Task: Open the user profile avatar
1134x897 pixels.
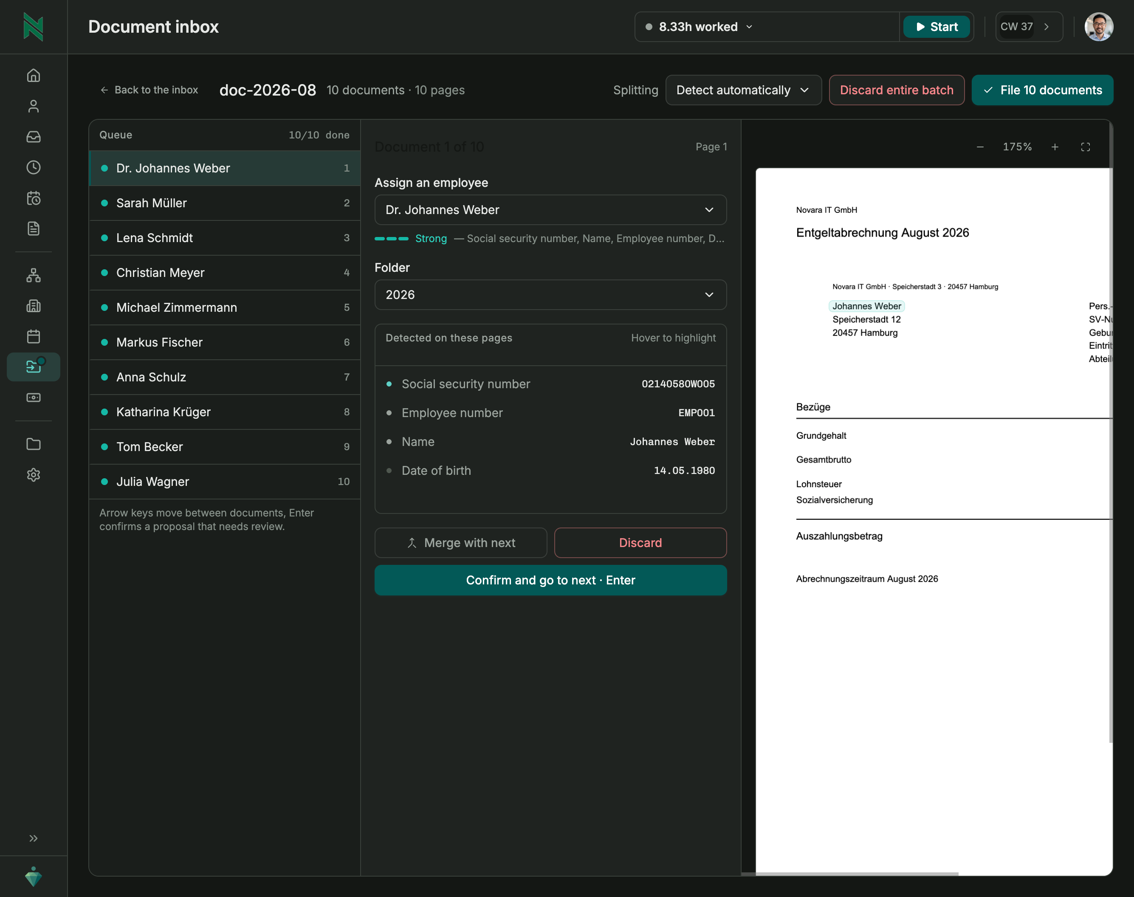Action: (x=1099, y=27)
